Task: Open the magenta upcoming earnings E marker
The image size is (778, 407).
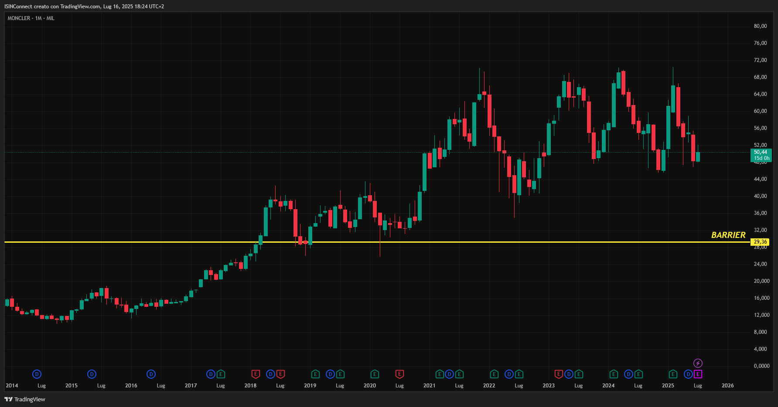Action: pyautogui.click(x=698, y=374)
